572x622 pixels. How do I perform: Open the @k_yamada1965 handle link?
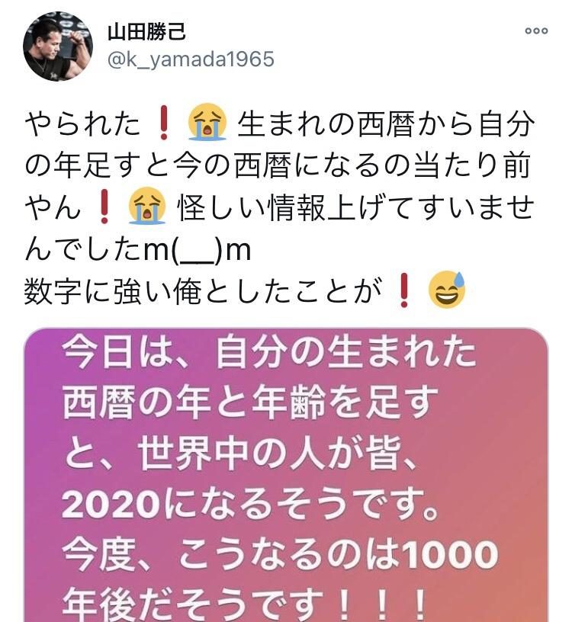coord(191,59)
